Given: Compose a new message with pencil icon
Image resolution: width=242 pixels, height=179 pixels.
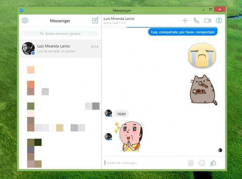Looking at the screenshot, I should [95, 20].
